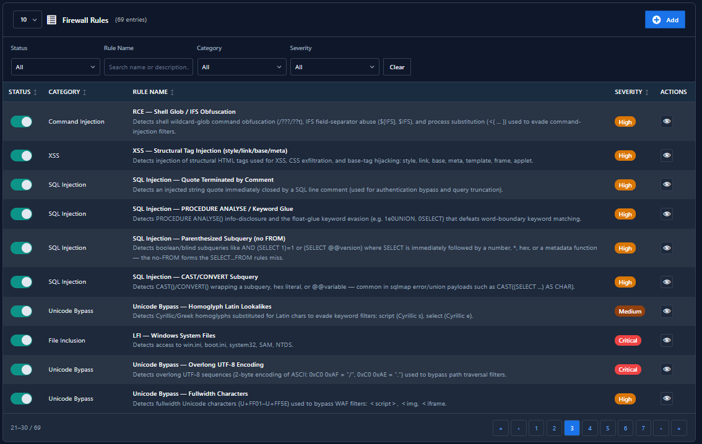Open page 5 of rules
Image resolution: width=702 pixels, height=444 pixels.
point(607,428)
